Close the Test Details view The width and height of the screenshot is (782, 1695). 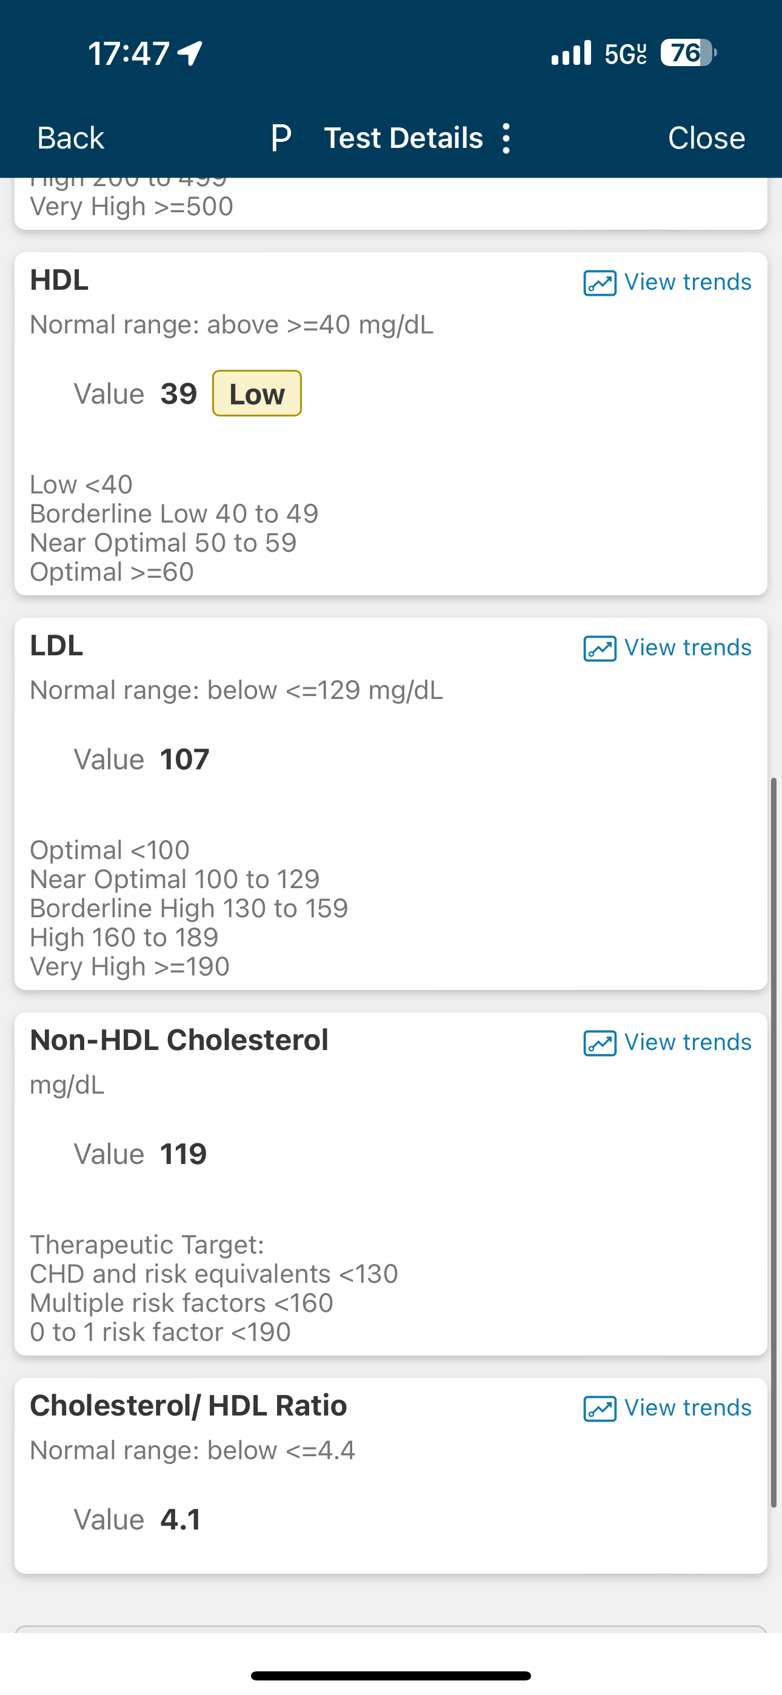click(x=706, y=138)
